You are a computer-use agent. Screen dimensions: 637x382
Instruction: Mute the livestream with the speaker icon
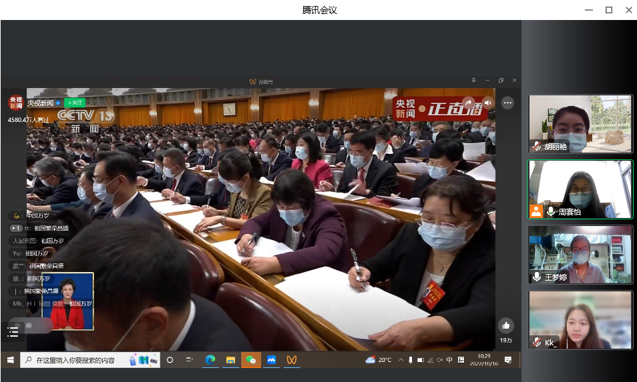[488, 102]
